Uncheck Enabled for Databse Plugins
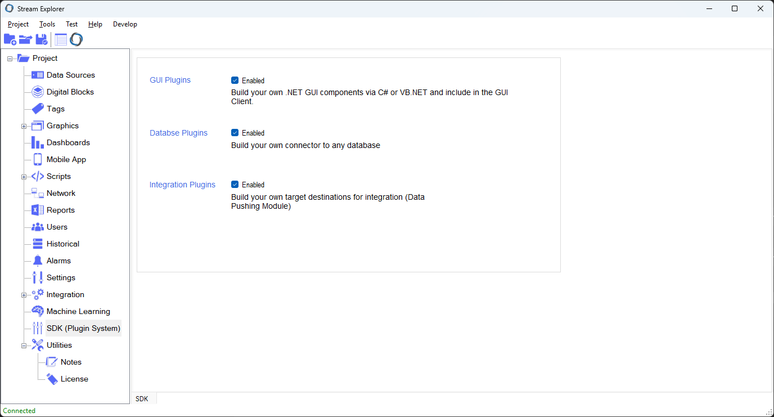 point(235,133)
